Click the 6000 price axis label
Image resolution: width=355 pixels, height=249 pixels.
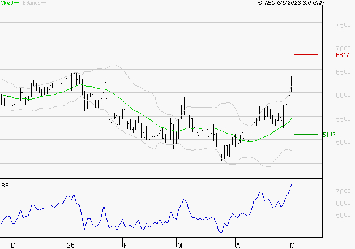(x=343, y=95)
